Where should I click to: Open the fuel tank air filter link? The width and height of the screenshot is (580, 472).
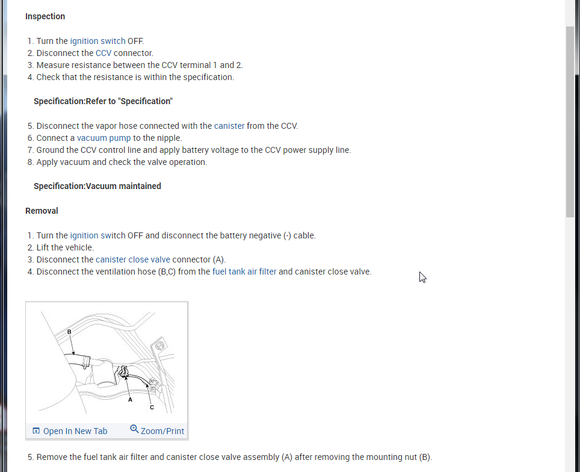(244, 272)
